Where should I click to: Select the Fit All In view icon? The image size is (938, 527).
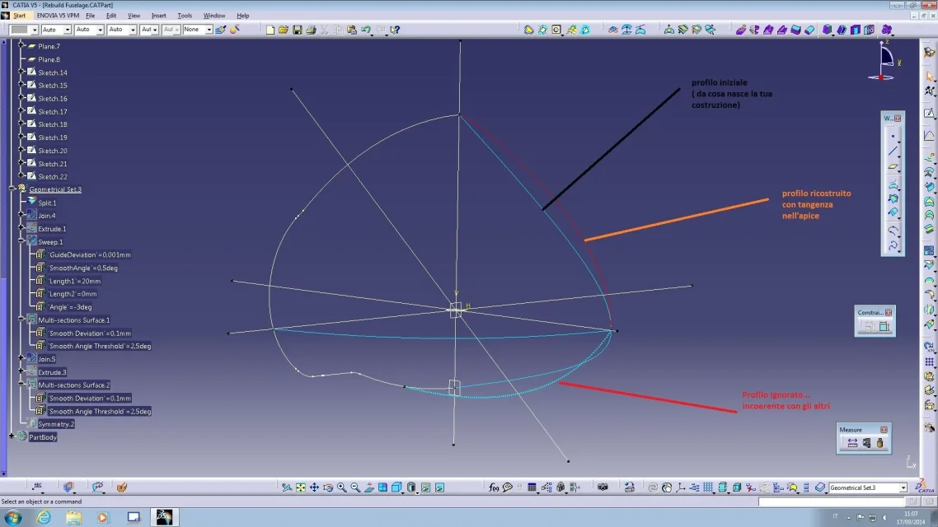coord(300,487)
